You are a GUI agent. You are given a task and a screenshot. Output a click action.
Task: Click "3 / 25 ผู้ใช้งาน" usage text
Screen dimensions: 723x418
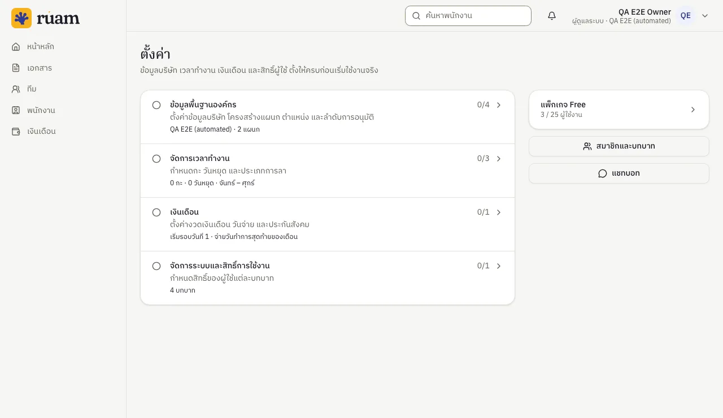pos(561,115)
